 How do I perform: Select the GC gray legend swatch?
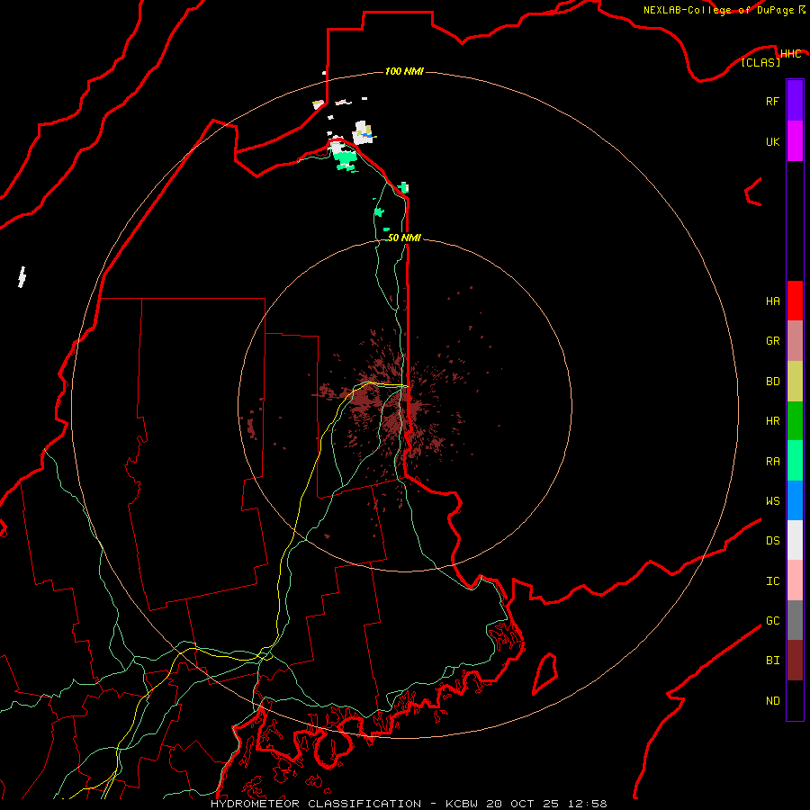point(795,620)
